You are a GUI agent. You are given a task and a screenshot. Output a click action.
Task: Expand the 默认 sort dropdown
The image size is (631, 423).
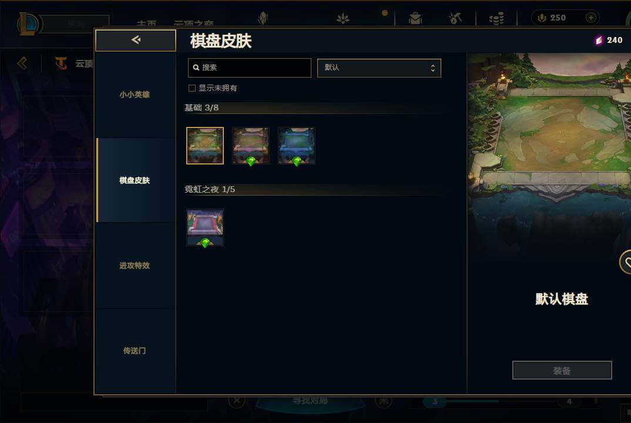click(379, 68)
